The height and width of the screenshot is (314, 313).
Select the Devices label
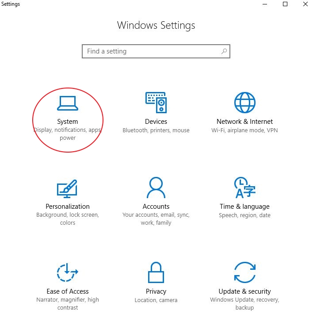(x=156, y=122)
